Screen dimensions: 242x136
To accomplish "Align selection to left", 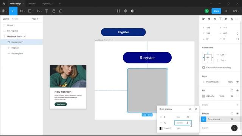I will tap(203, 19).
